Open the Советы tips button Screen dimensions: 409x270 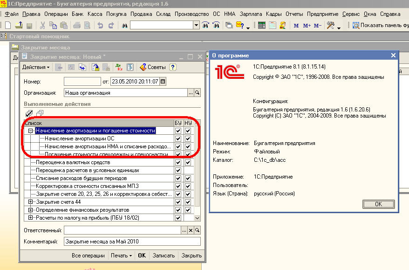(153, 67)
